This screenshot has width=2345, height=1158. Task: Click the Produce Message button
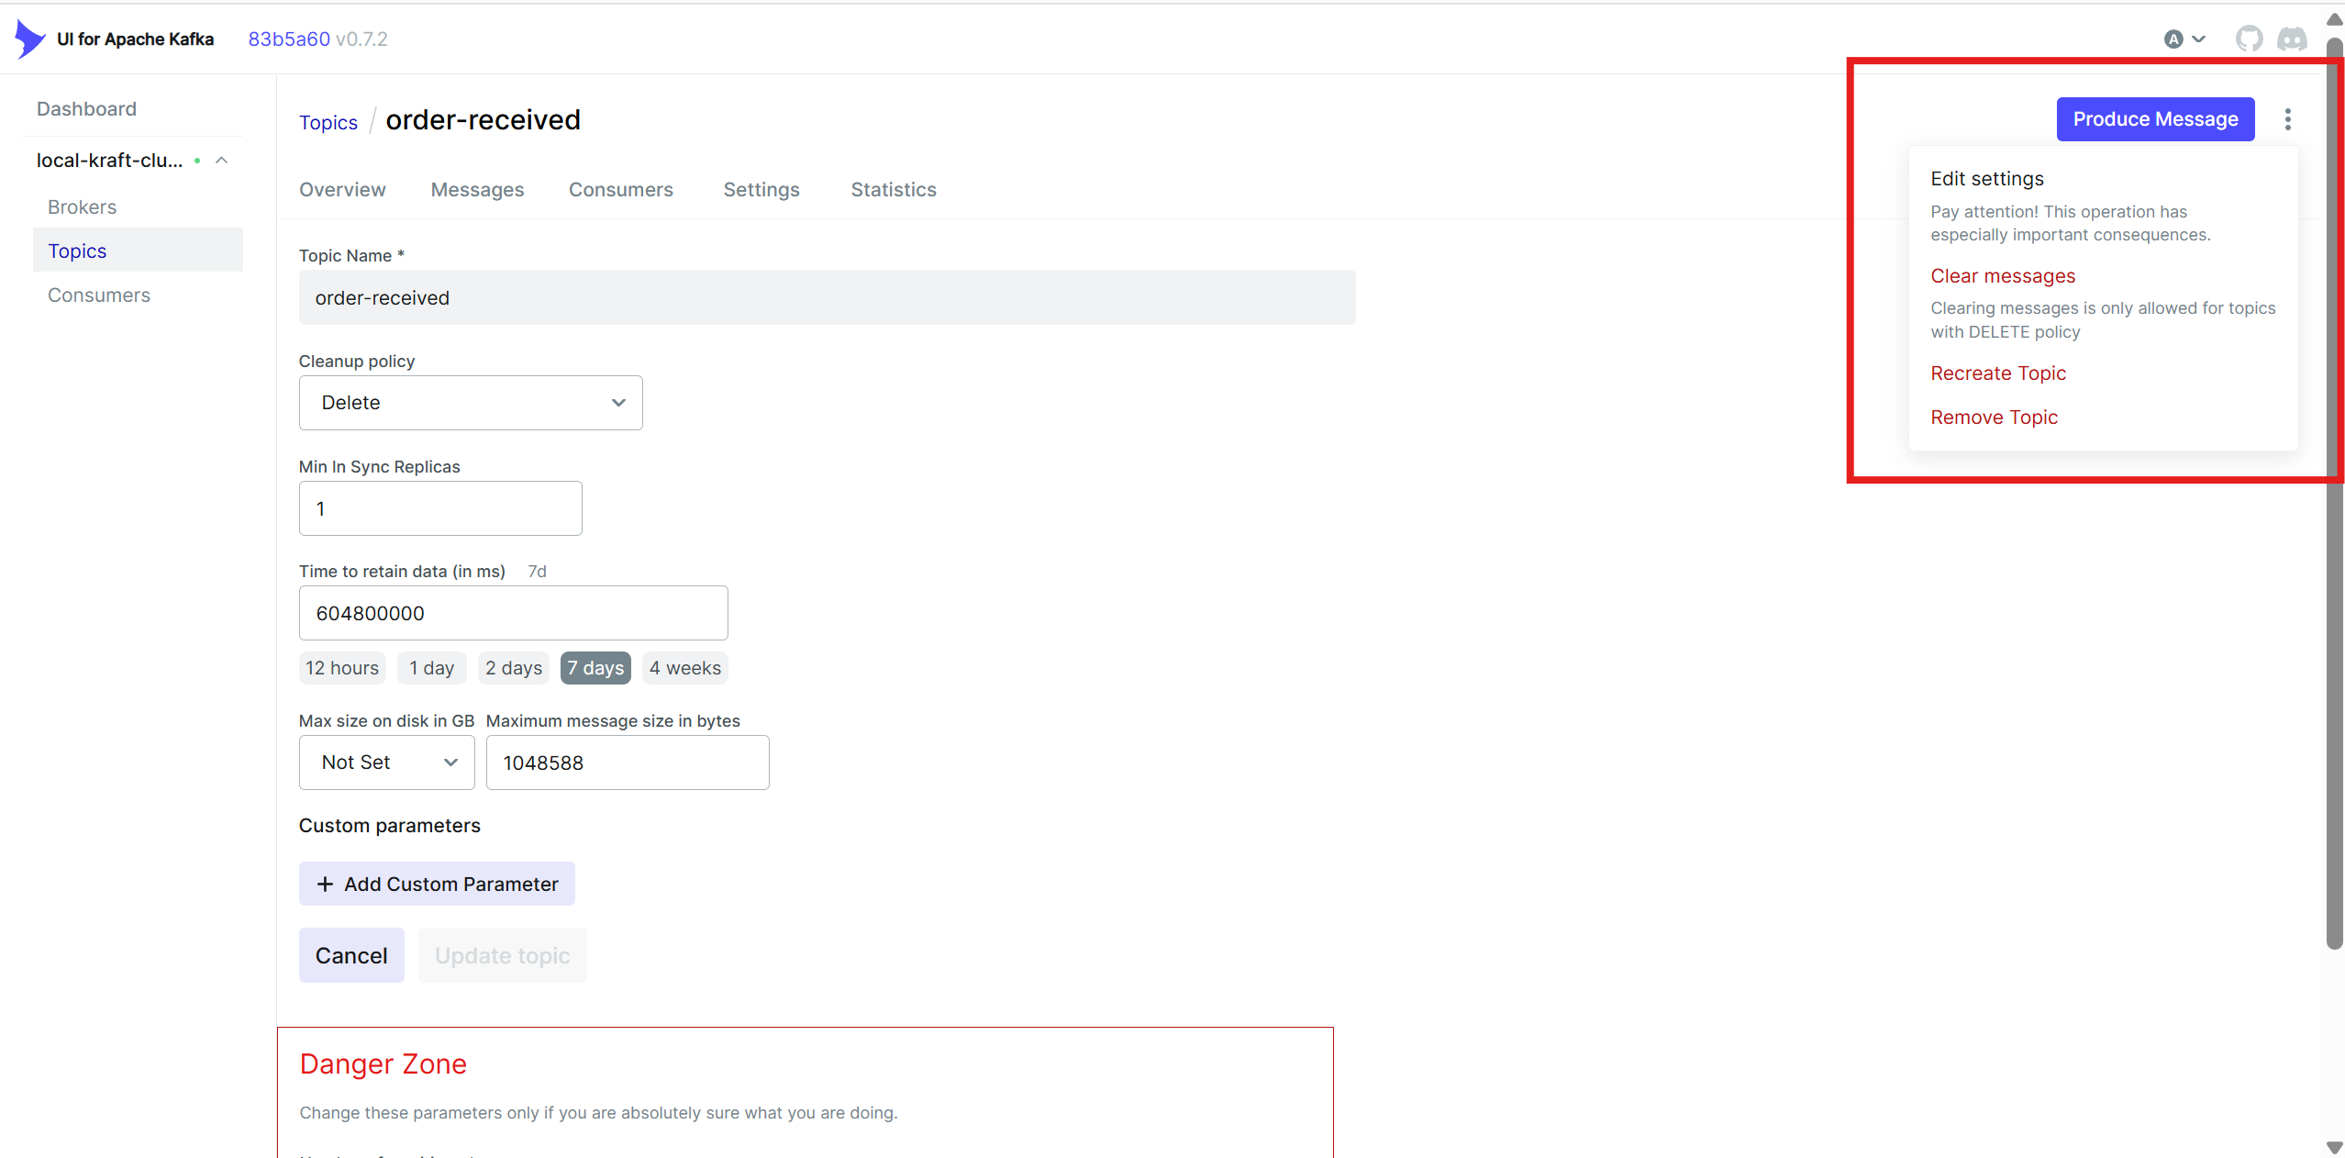2154,119
